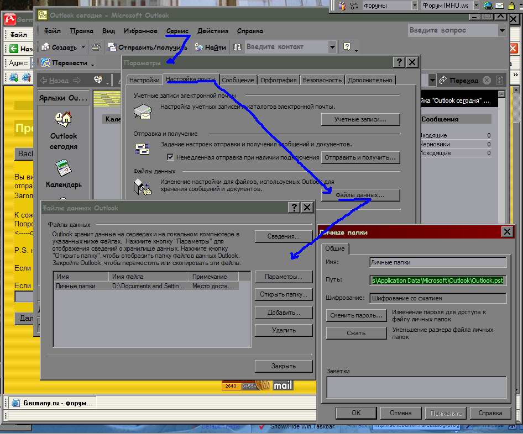
Task: Click the Найти toolbar button
Action: tap(211, 47)
